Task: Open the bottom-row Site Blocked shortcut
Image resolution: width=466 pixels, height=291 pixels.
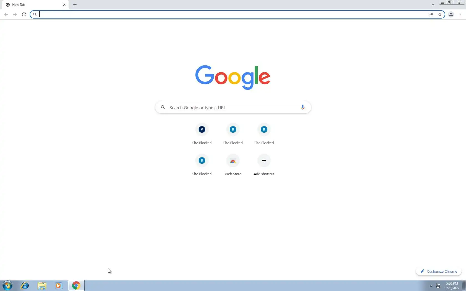Action: [202, 165]
